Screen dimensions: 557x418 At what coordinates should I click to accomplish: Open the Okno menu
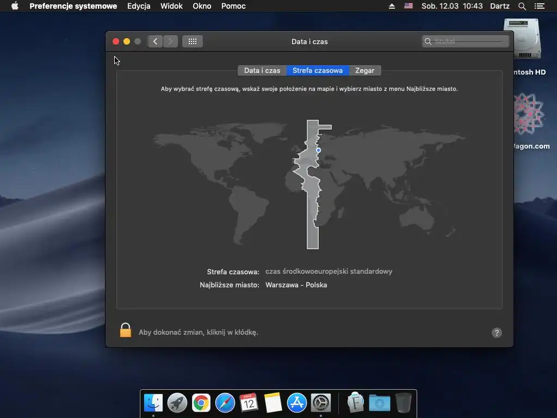pos(202,6)
